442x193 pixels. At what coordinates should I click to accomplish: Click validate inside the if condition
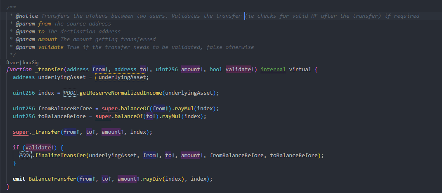pos(37,147)
